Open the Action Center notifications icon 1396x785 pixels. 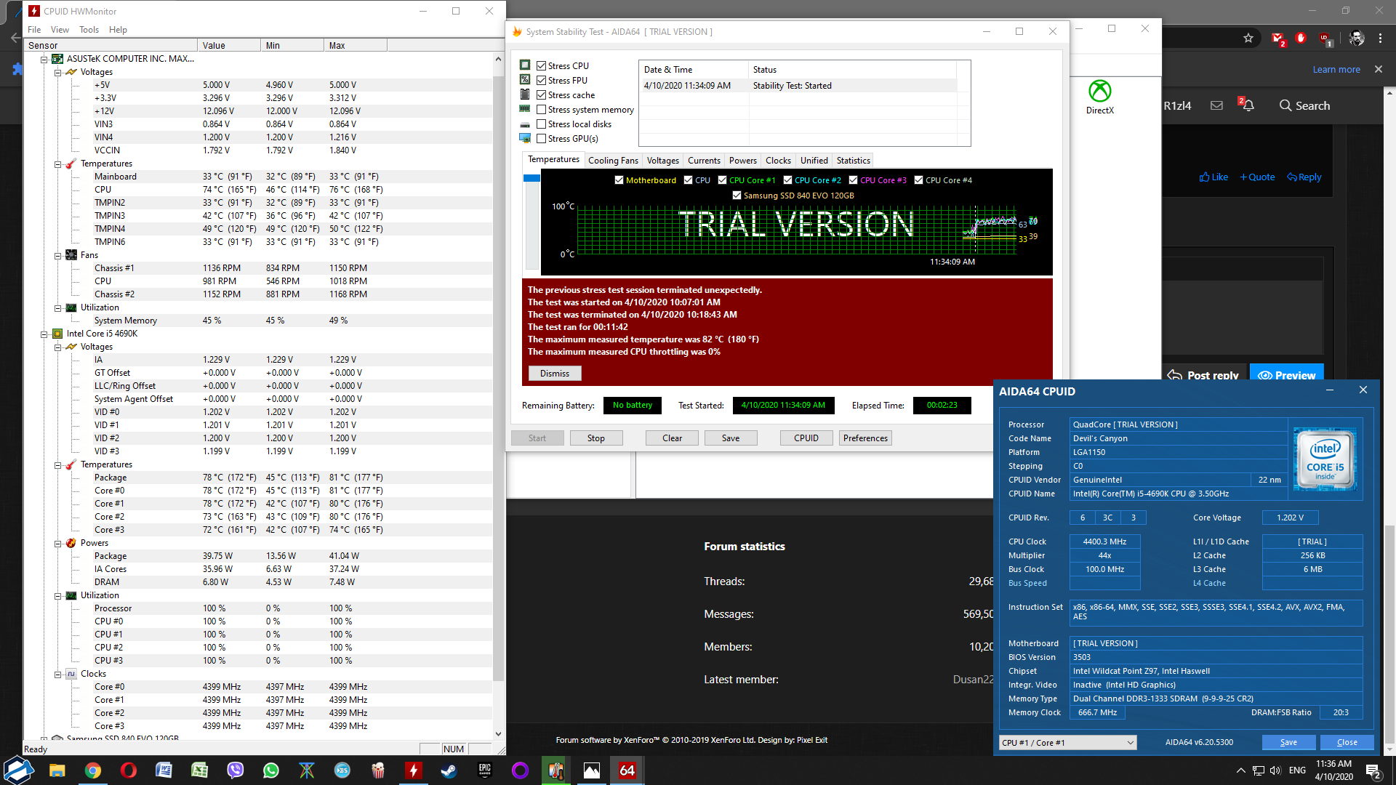click(x=1373, y=771)
